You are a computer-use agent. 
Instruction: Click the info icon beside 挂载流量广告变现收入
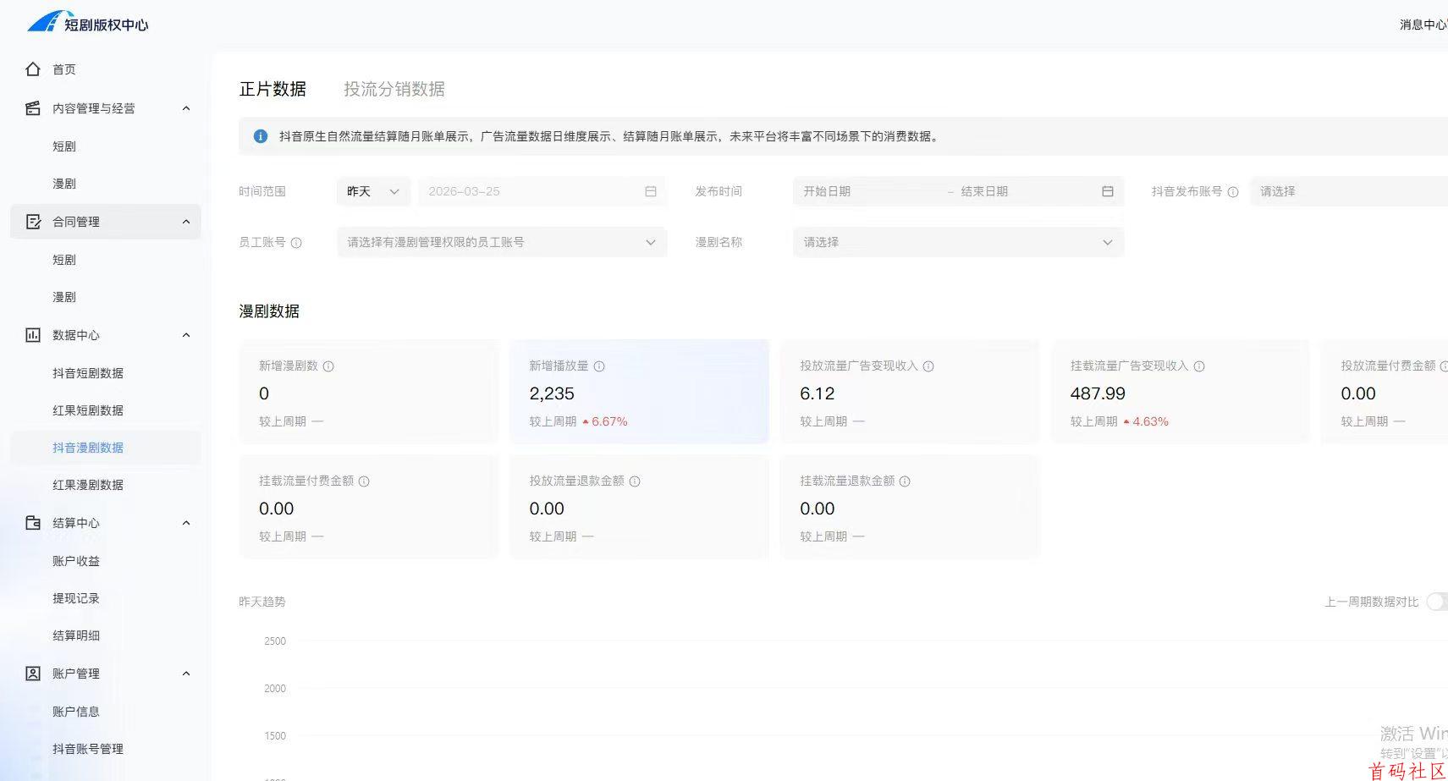pos(1199,366)
